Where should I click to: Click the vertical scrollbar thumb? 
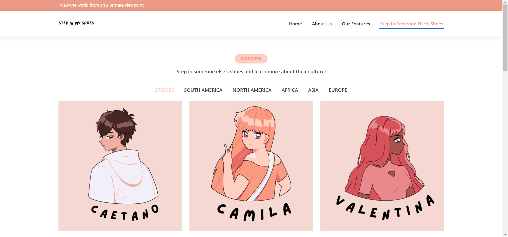tap(505, 38)
